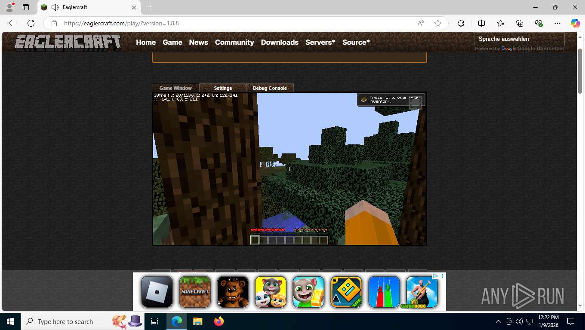The image size is (585, 330).
Task: Open the tab actions menu icon
Action: point(26,7)
